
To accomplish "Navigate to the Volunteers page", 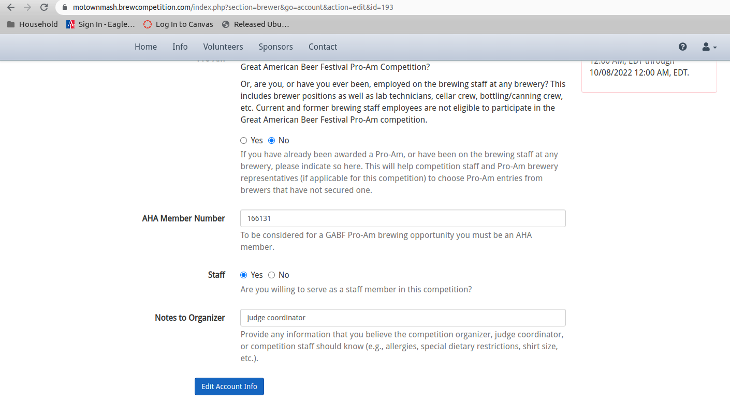I will point(223,47).
